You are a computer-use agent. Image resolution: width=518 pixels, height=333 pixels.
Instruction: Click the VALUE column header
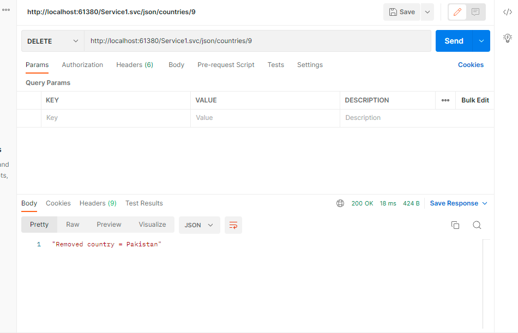206,100
